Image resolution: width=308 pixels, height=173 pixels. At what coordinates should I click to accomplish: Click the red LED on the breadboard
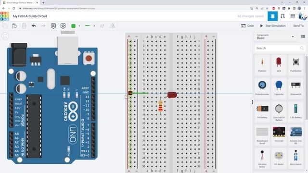(x=172, y=95)
